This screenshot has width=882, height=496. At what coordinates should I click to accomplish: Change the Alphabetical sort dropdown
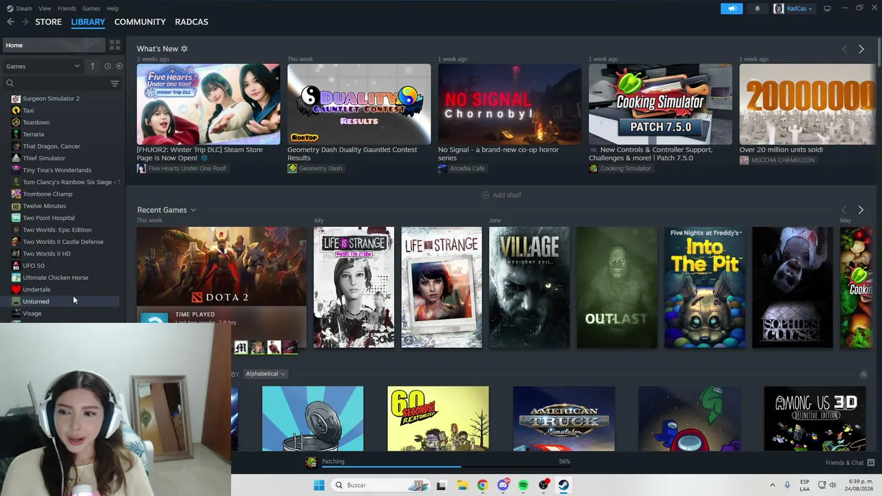pyautogui.click(x=265, y=374)
